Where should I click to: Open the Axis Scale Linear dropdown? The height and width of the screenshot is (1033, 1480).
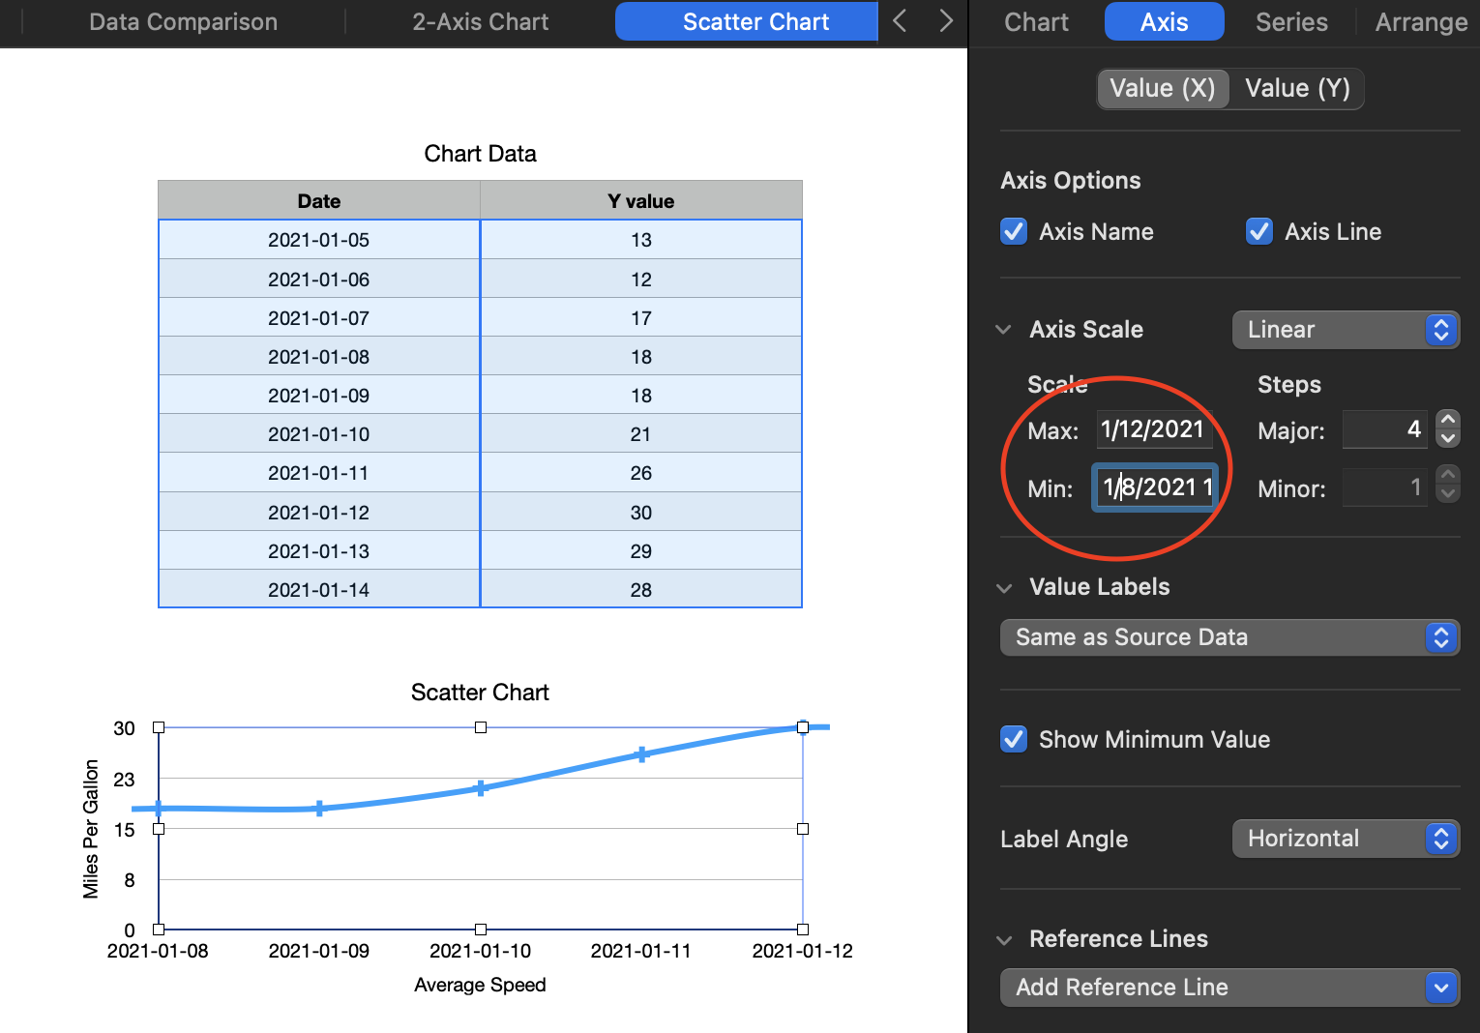click(x=1345, y=330)
